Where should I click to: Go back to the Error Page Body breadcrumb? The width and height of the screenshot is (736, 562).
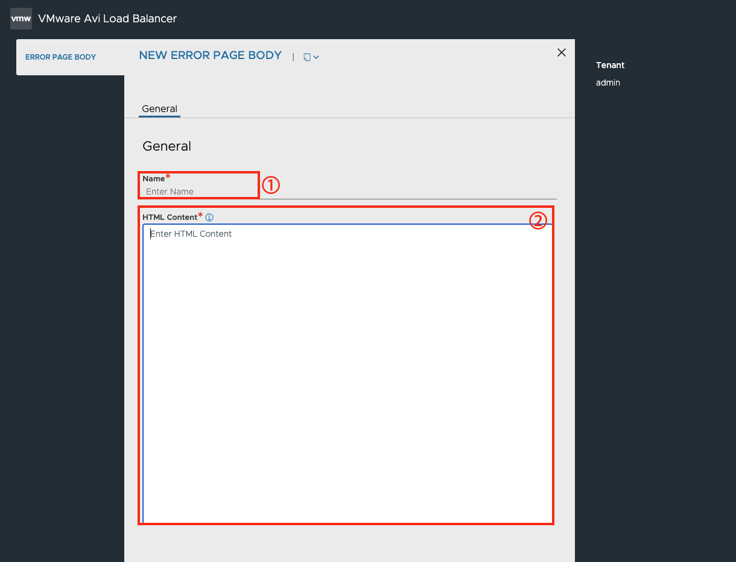60,57
